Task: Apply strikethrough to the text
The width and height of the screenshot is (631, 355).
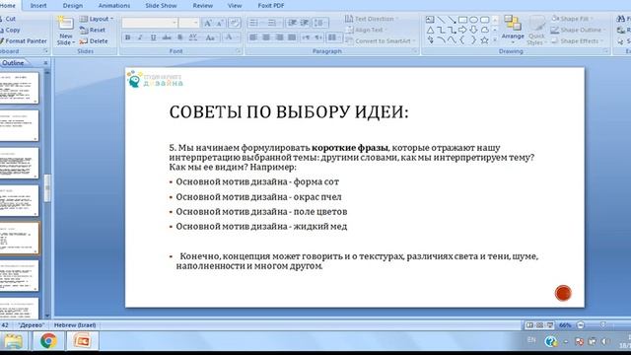Action: [167, 37]
